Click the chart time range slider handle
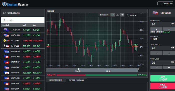Image resolution: width=175 pixels, height=91 pixels. pyautogui.click(x=78, y=69)
